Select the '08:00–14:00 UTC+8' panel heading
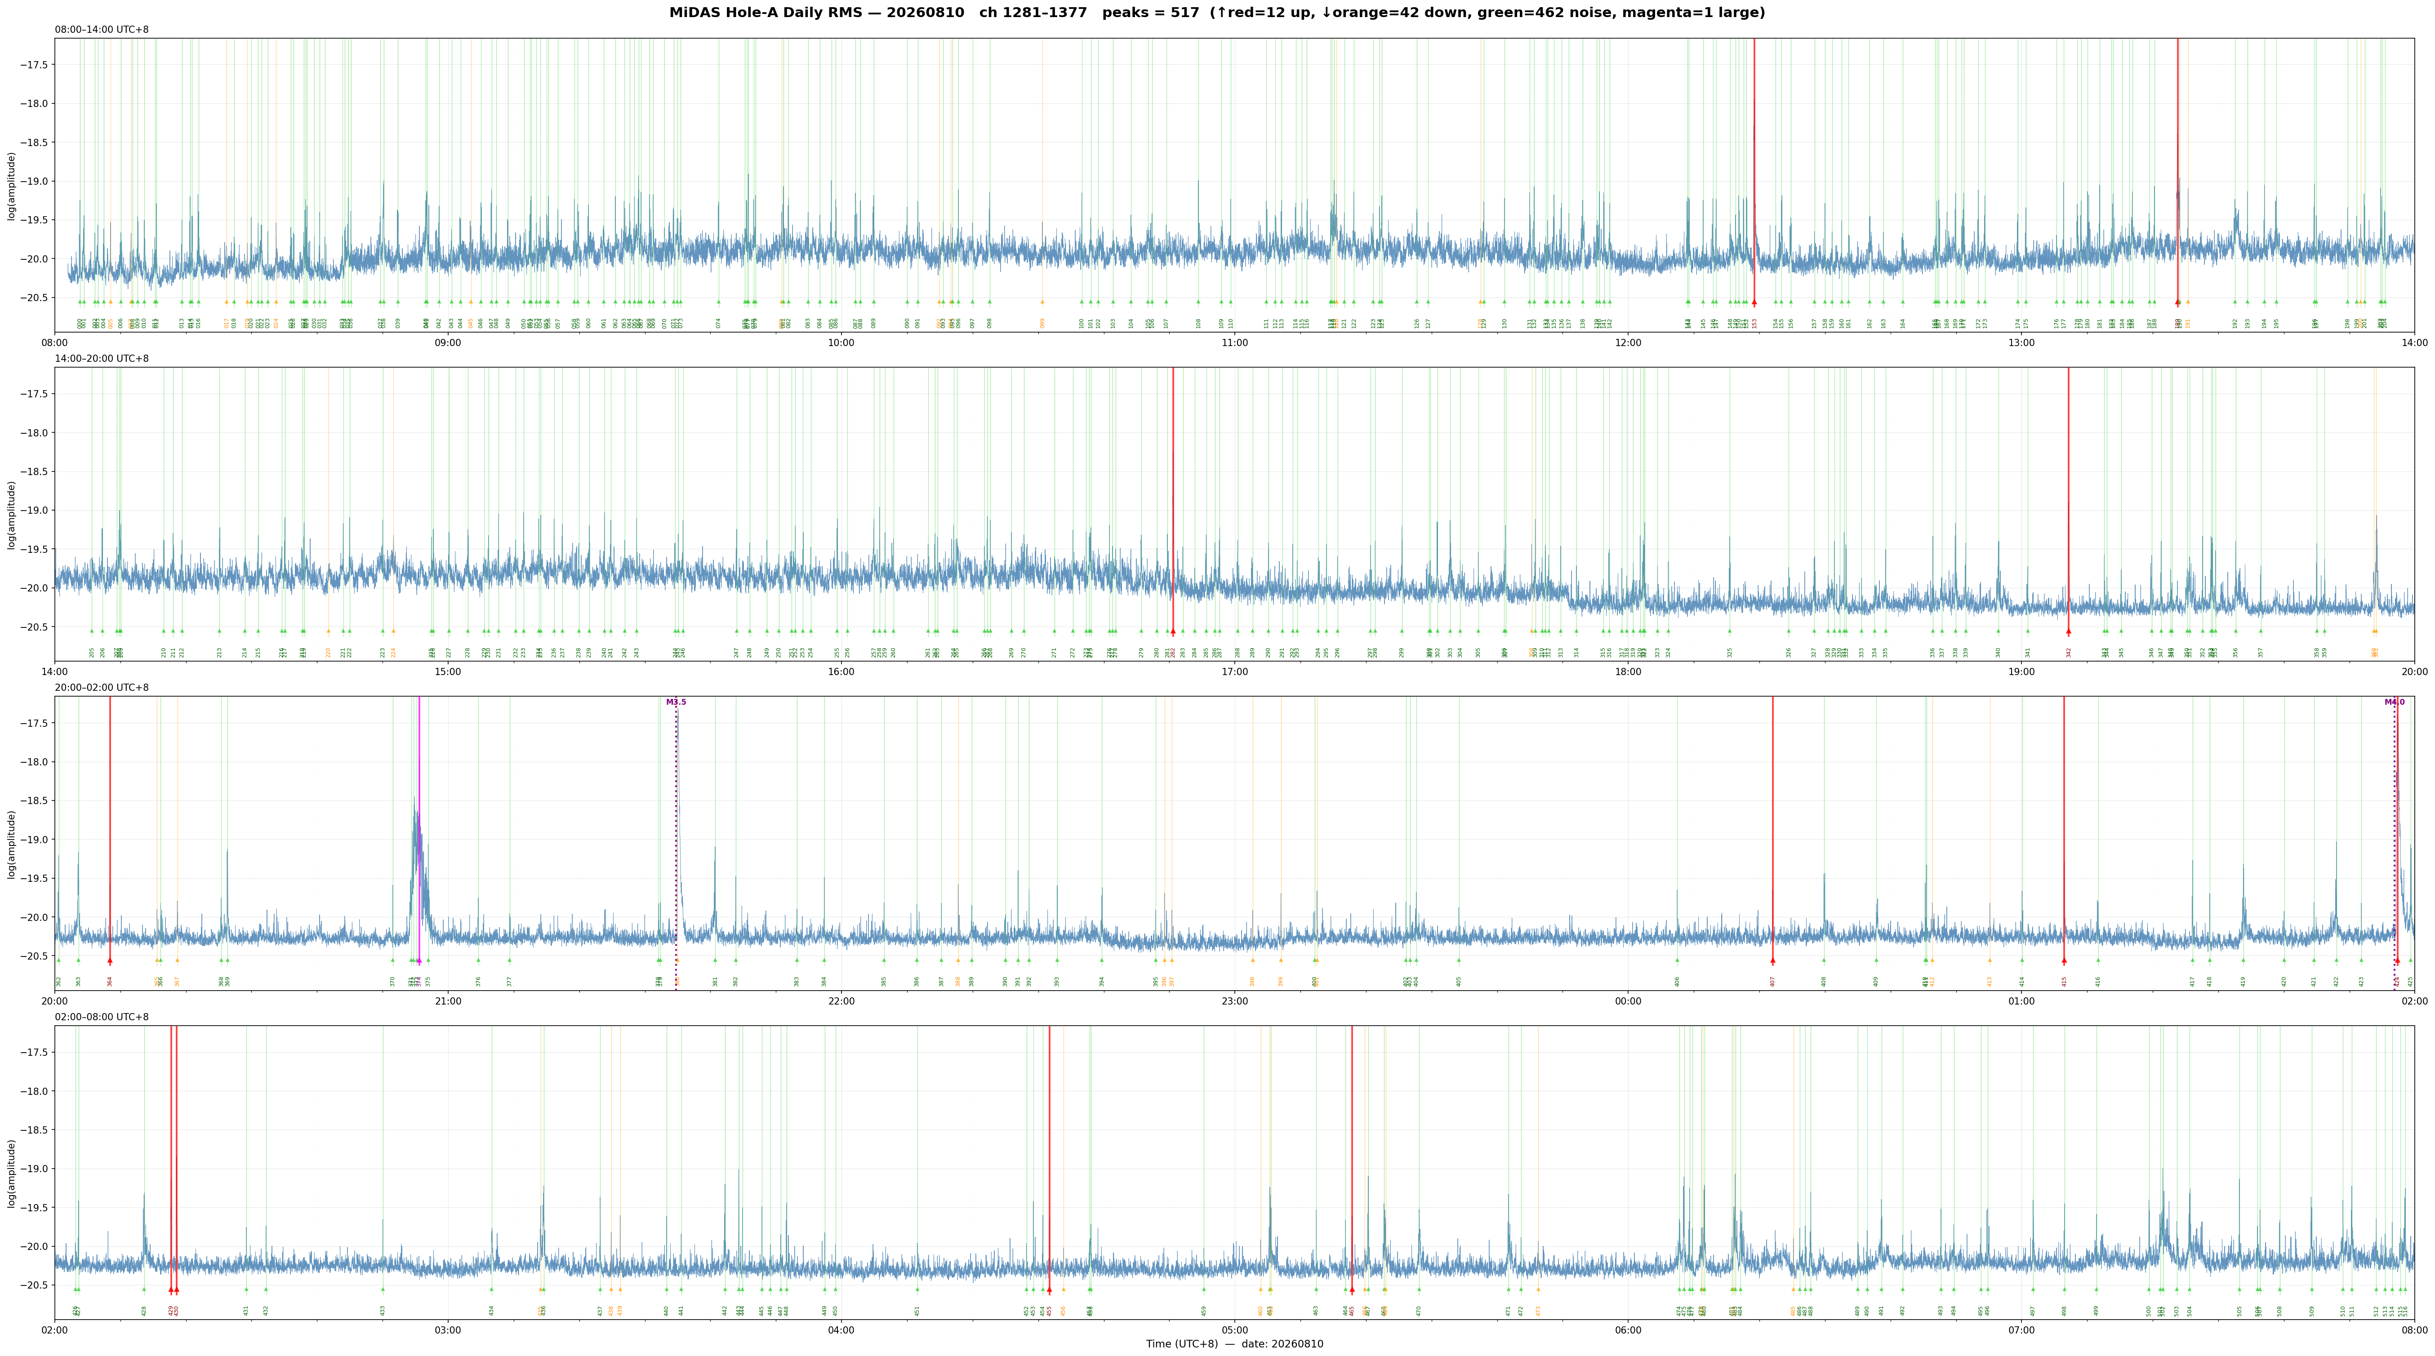This screenshot has width=2435, height=1356. coord(101,30)
